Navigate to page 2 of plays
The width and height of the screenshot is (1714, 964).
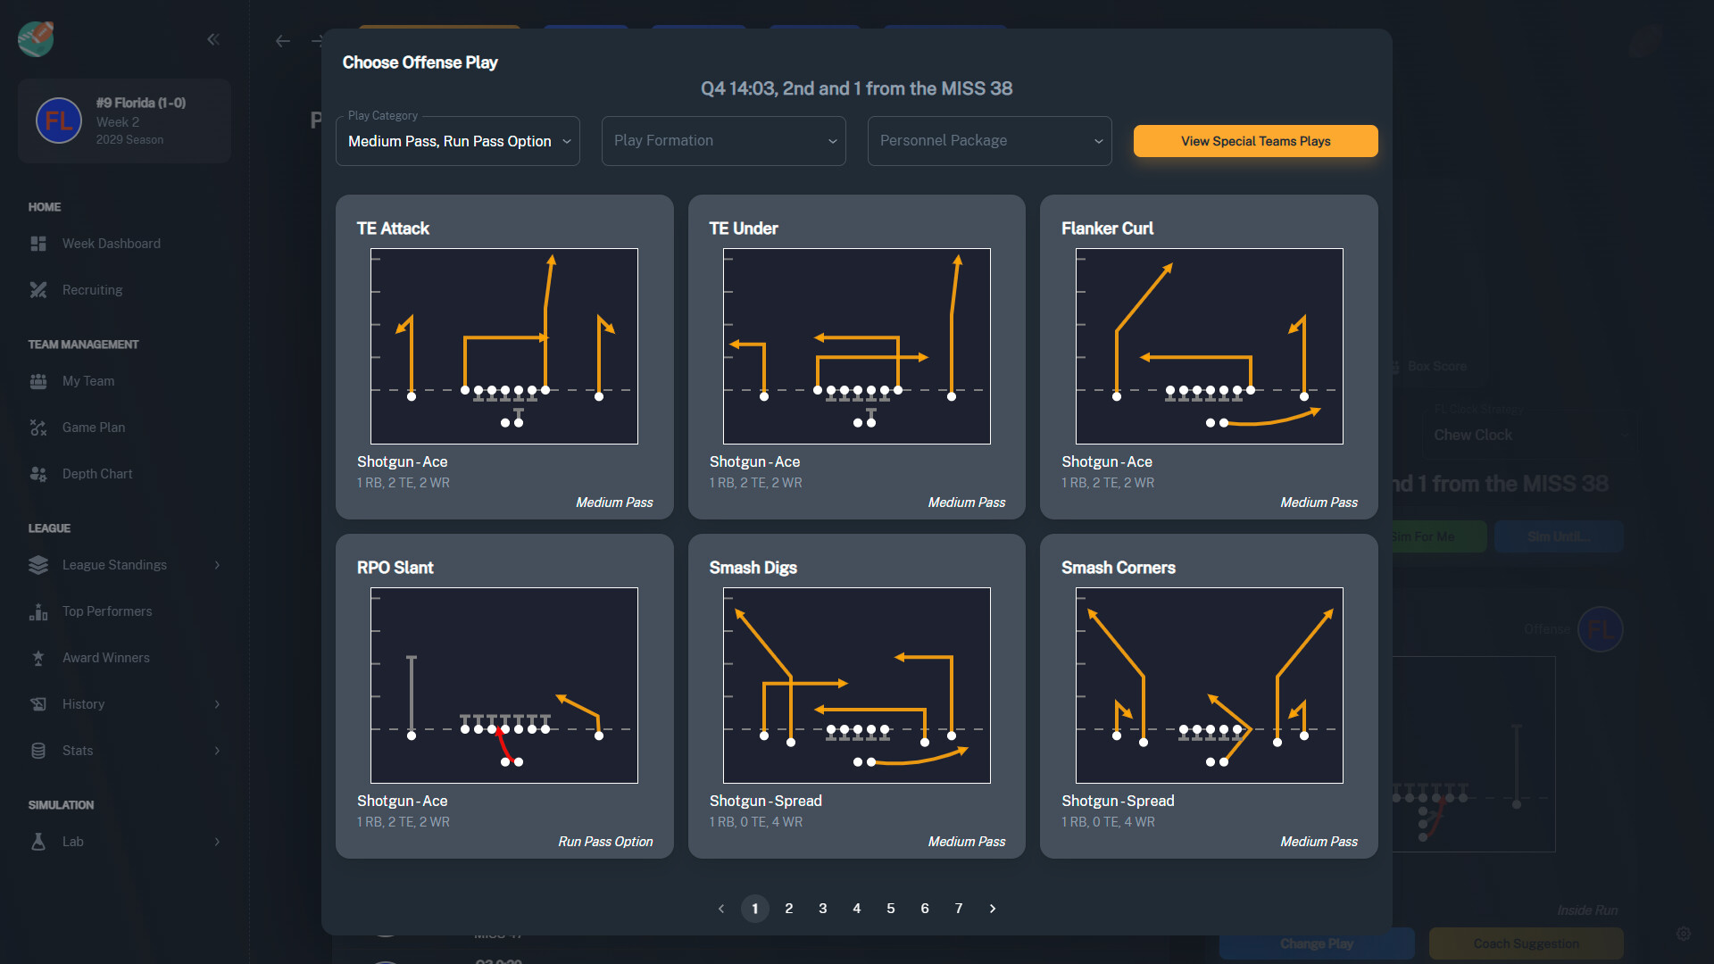coord(790,908)
